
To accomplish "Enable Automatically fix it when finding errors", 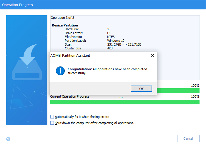I will (52, 117).
